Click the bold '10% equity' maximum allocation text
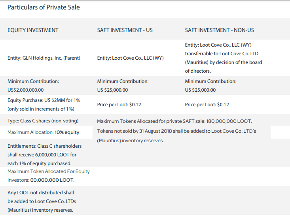 click(x=67, y=132)
